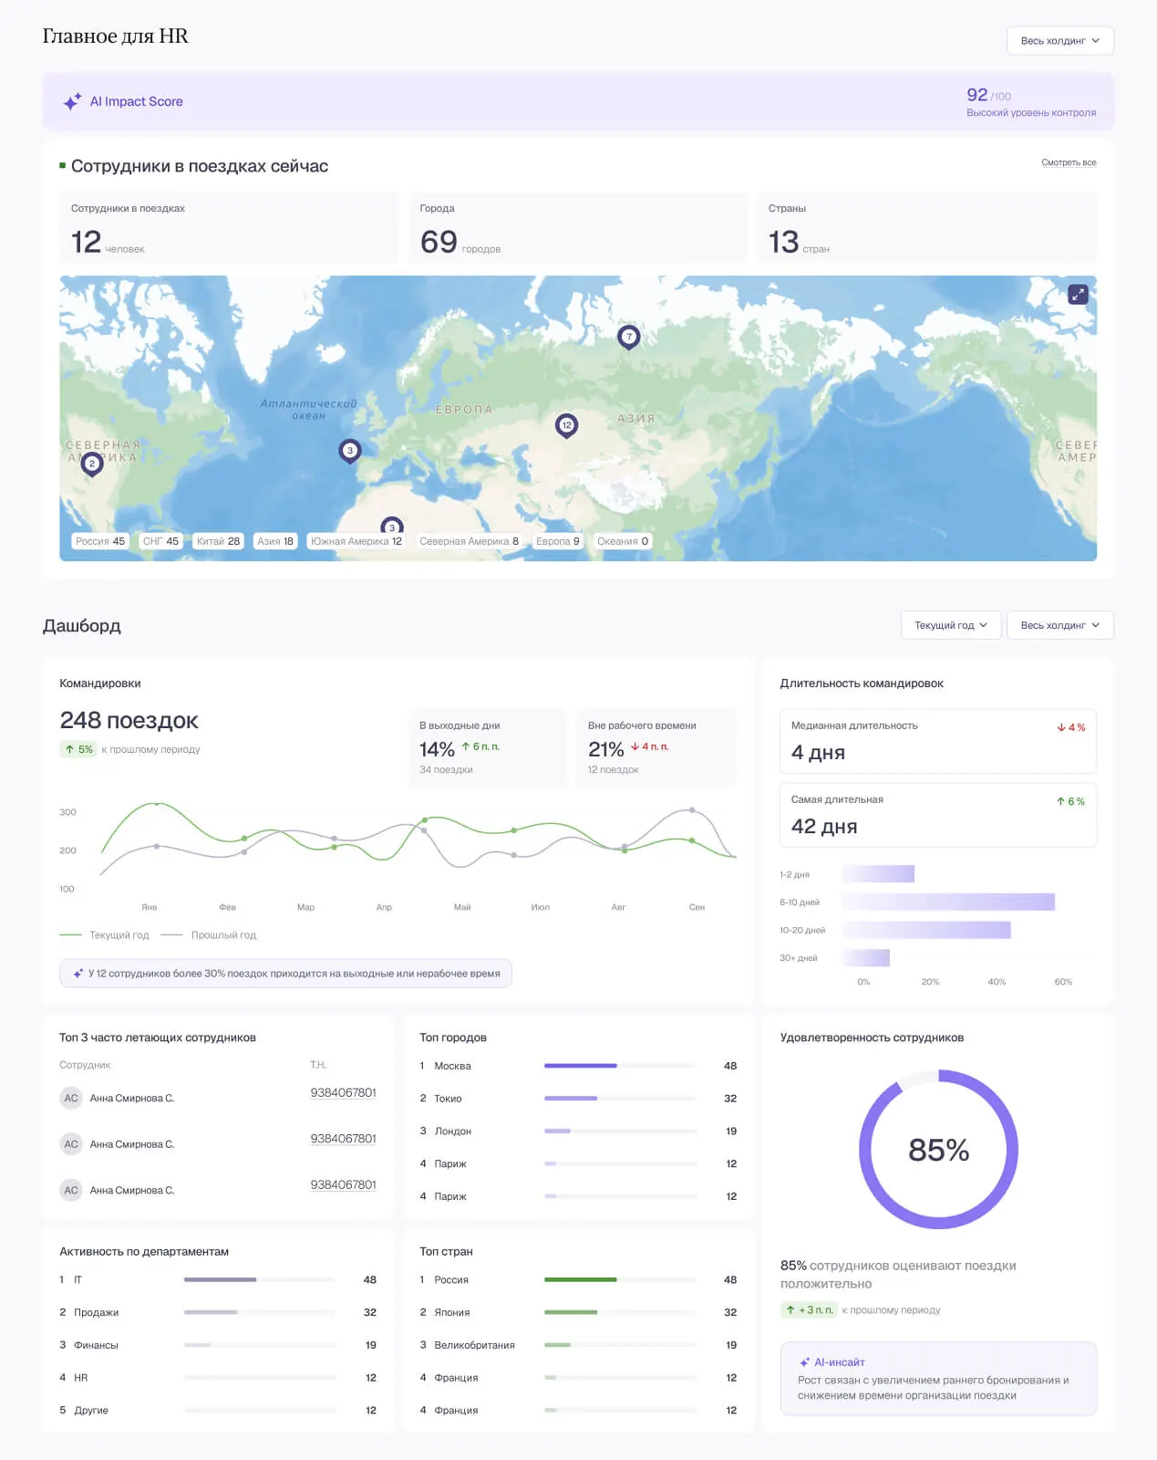Select the Северная Америка 8 region chip
1157x1460 pixels.
469,541
